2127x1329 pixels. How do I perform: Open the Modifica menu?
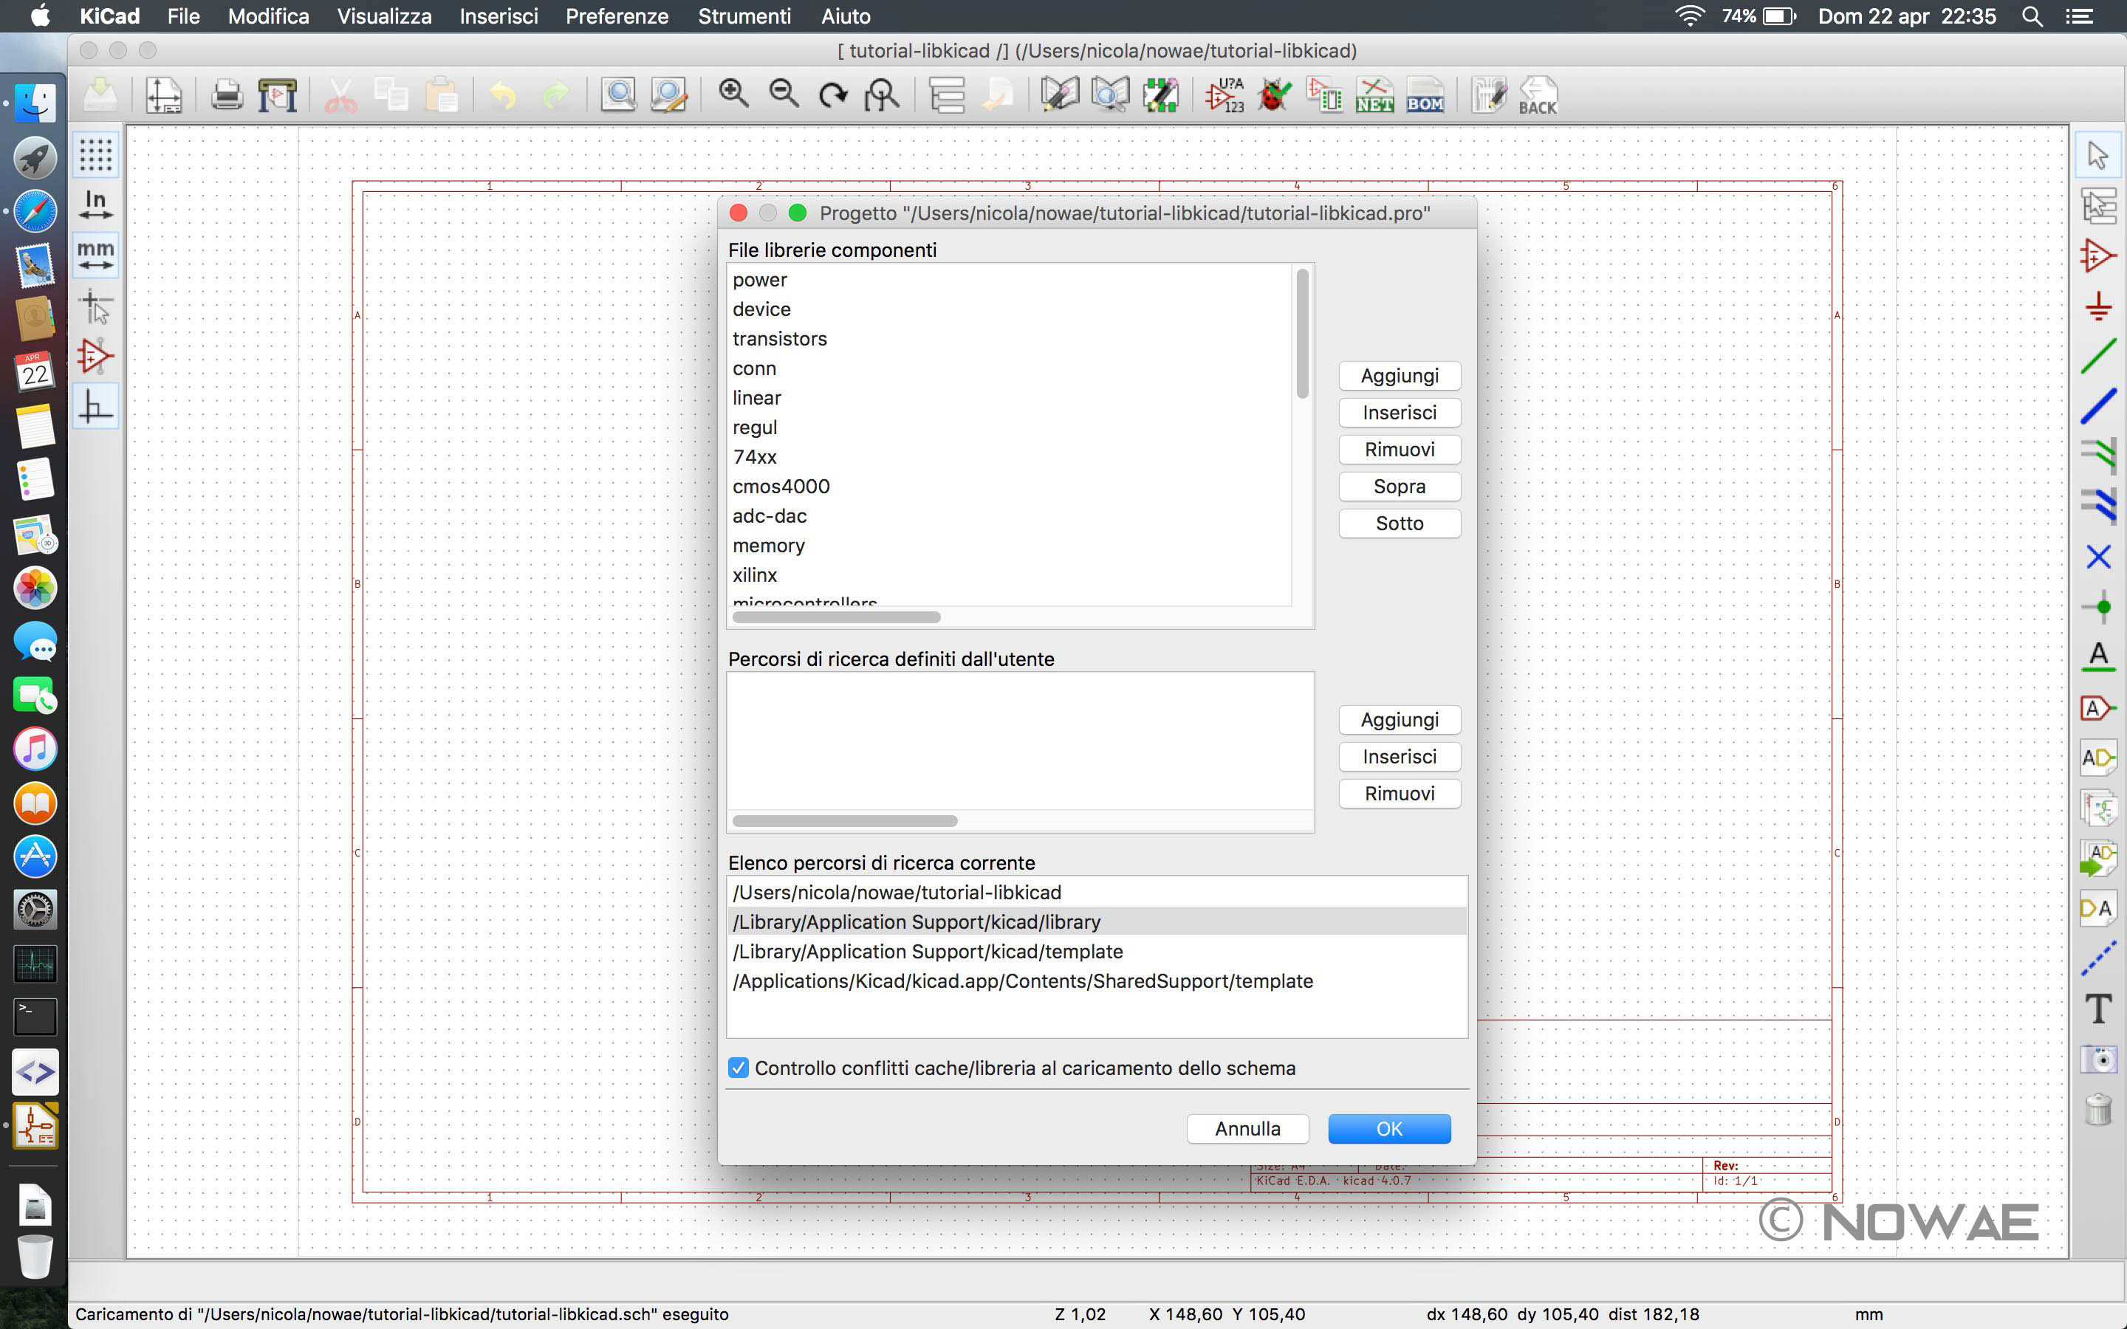tap(268, 16)
